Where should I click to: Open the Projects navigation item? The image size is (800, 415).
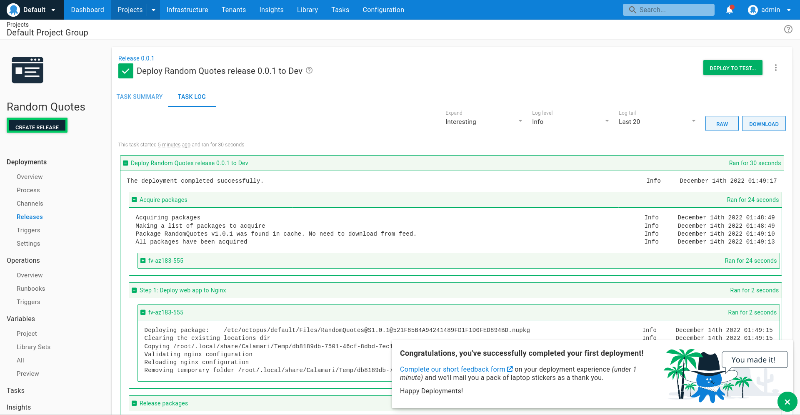(130, 10)
